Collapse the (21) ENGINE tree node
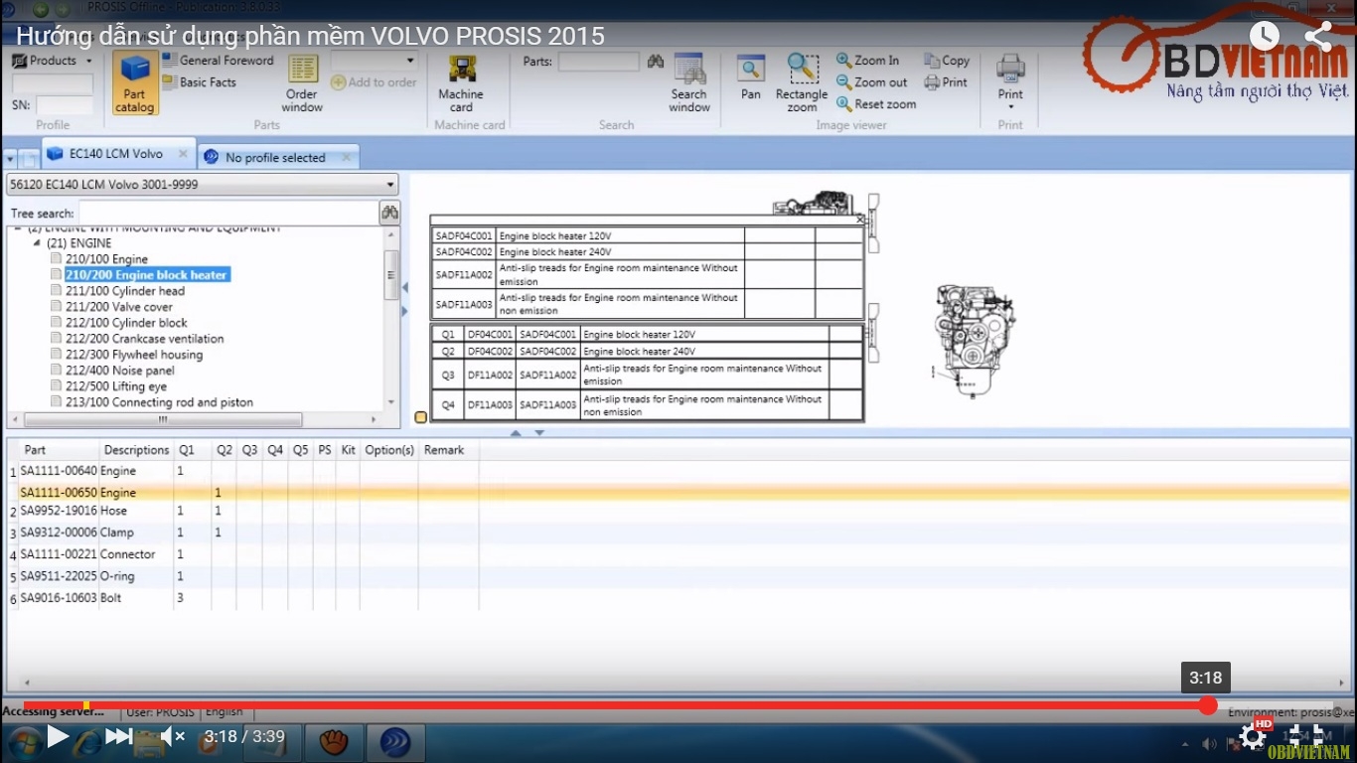Screen dimensions: 1357x763 37,243
